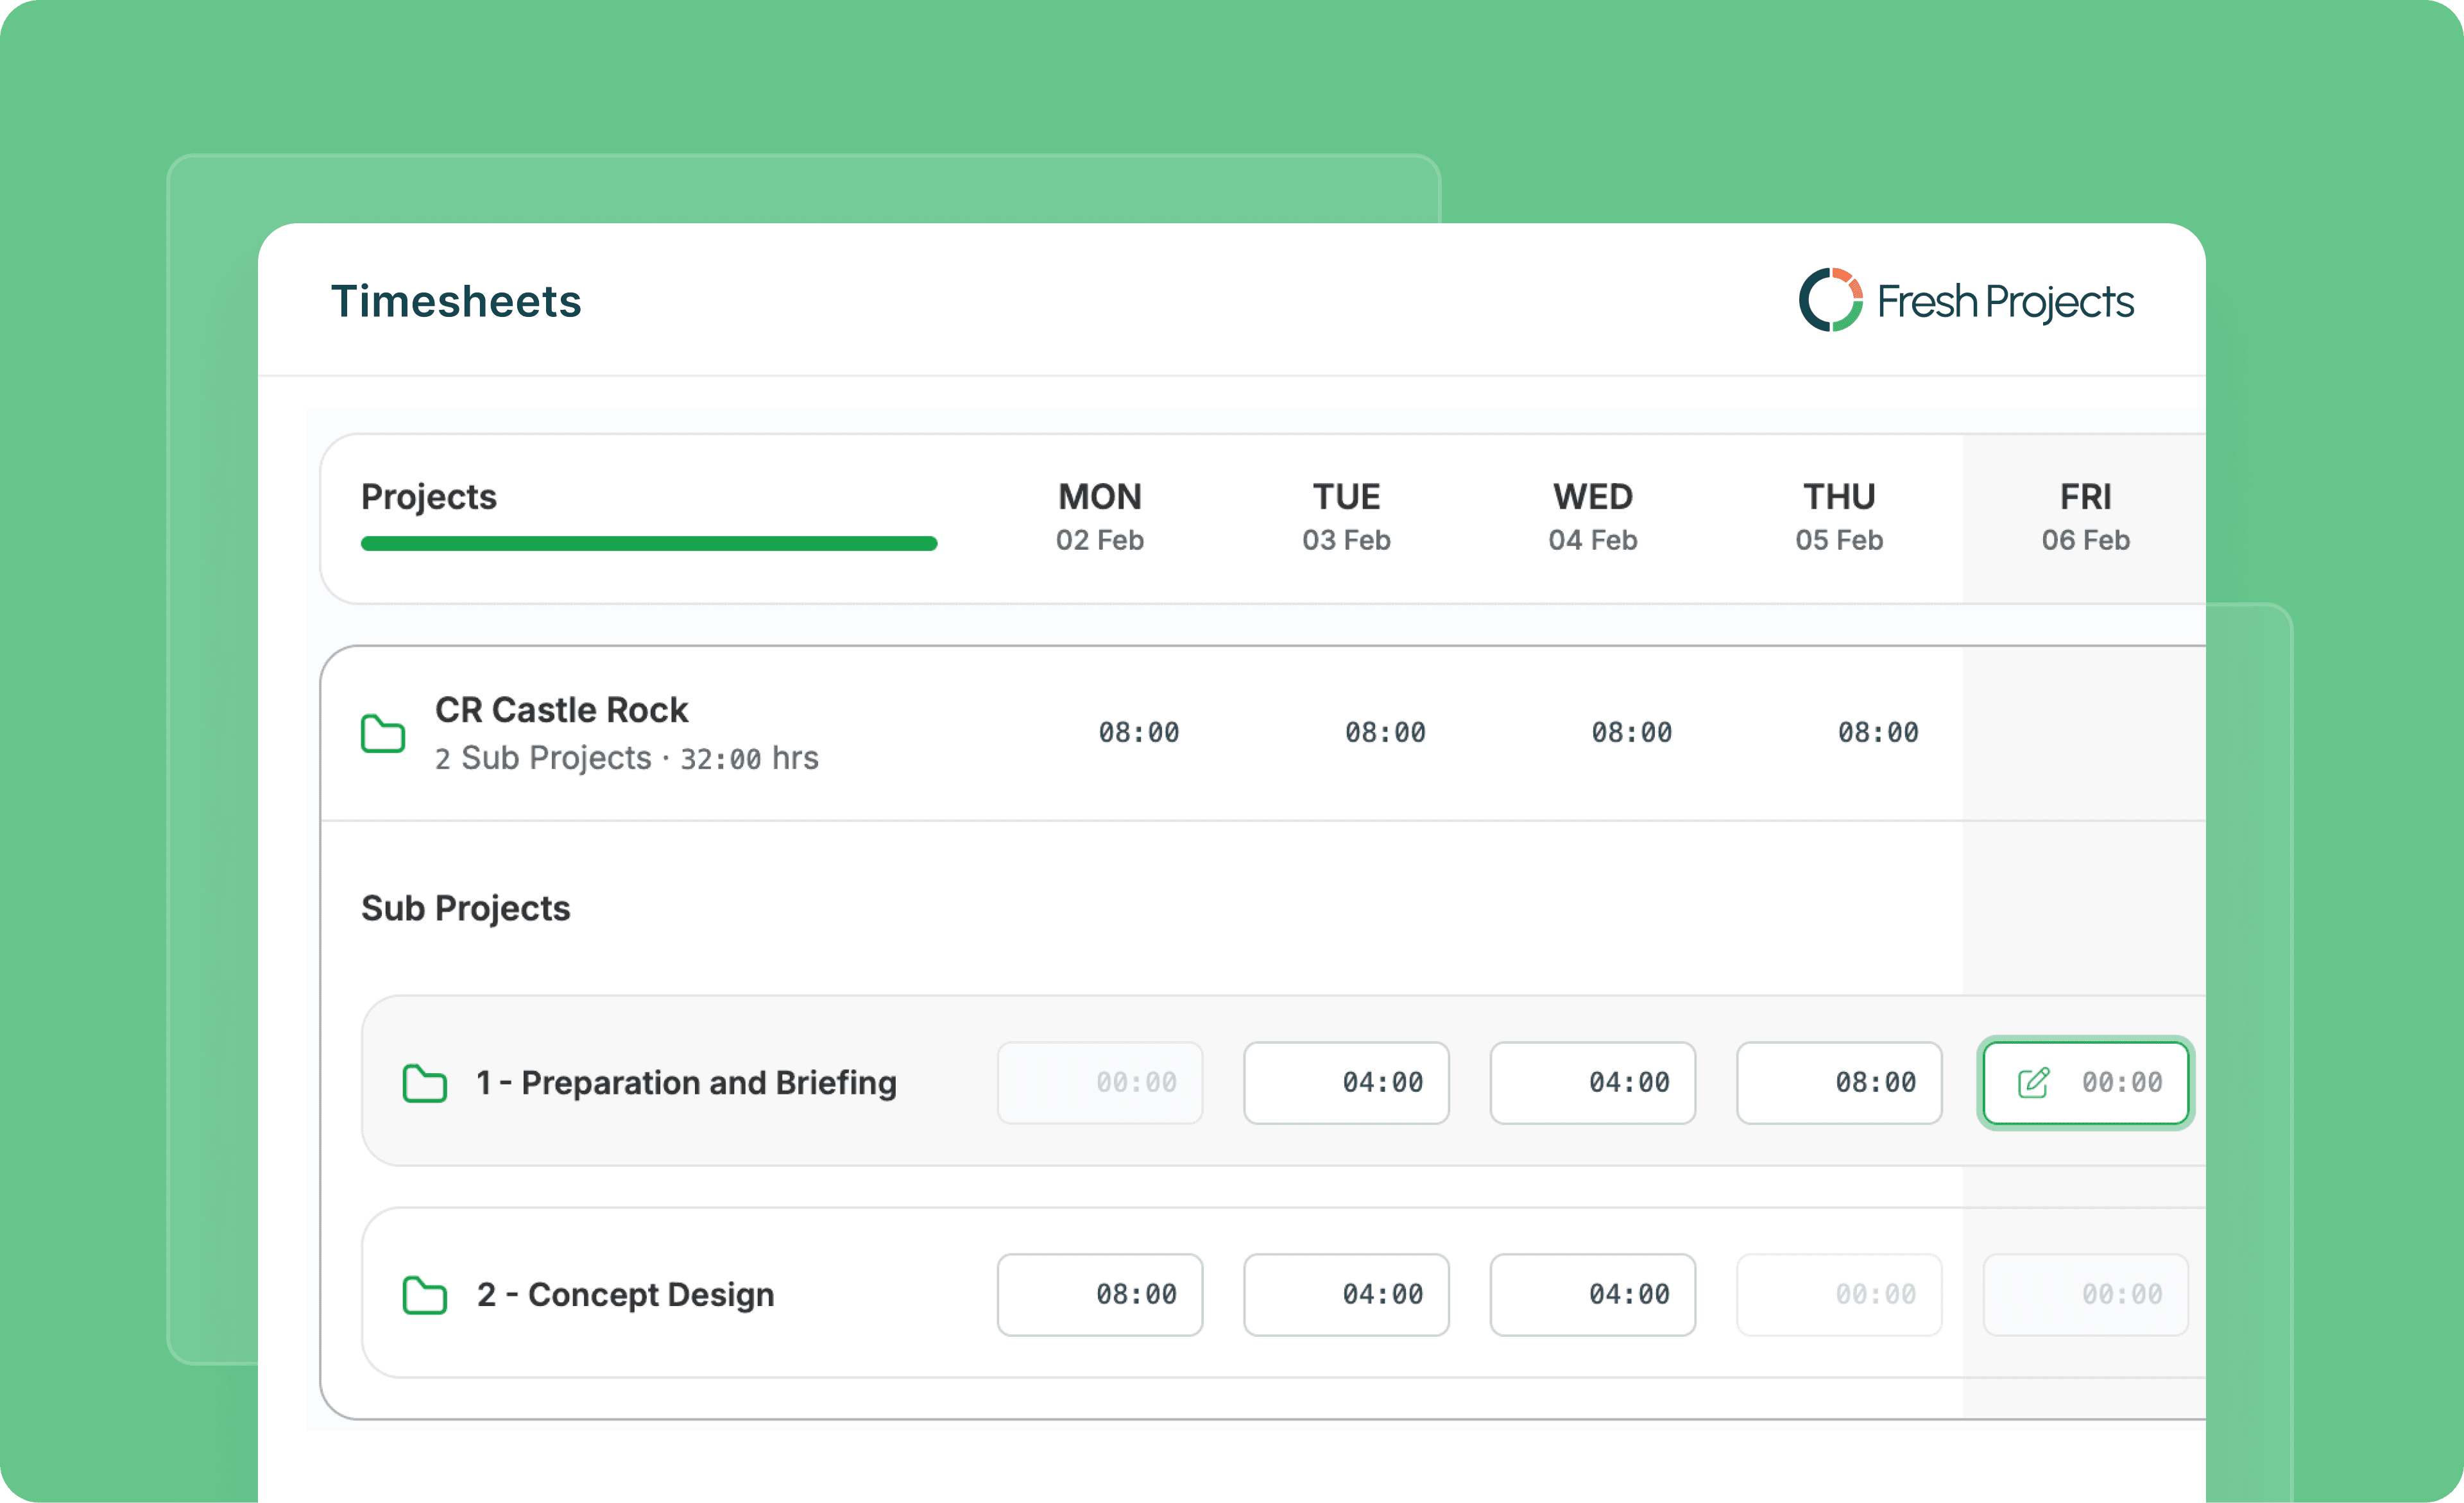Edit Thursday hours for Concept Design

pos(1839,1295)
